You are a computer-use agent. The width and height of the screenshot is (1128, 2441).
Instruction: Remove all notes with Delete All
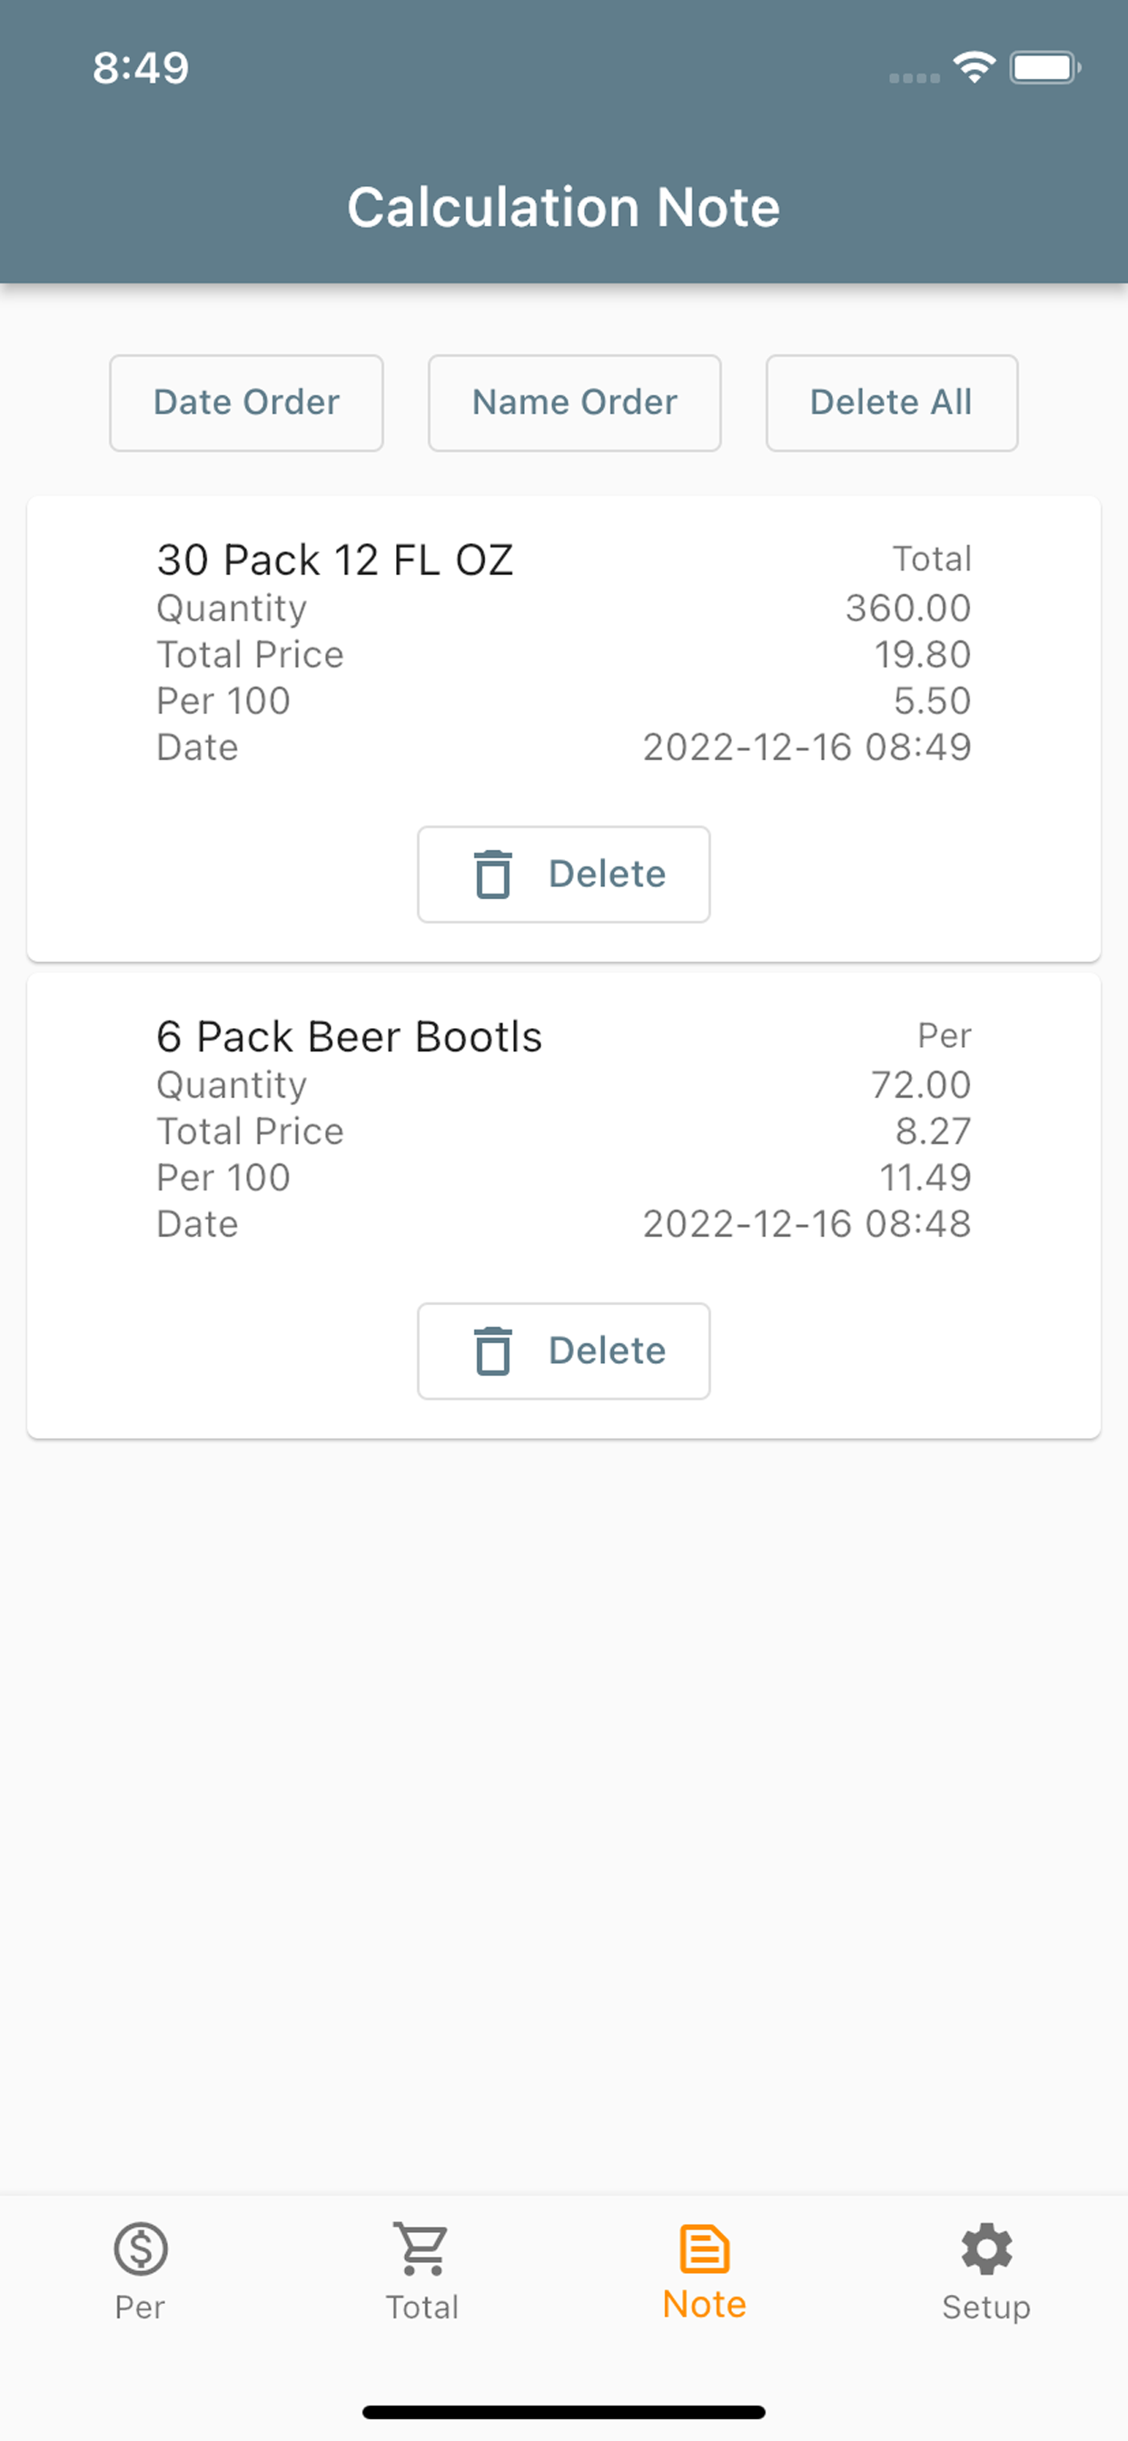(891, 402)
